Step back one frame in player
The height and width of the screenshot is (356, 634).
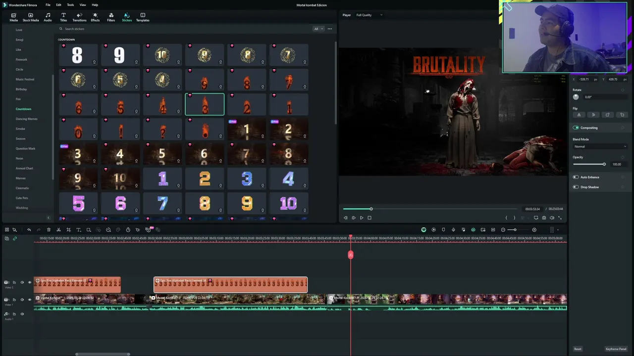point(346,218)
